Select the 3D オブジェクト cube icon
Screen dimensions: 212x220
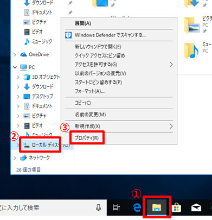[x=27, y=77]
